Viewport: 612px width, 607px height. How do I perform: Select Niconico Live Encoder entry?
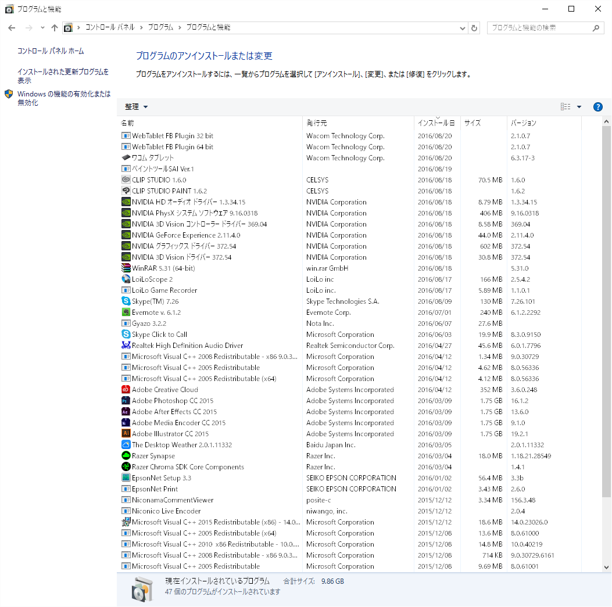coord(349,511)
